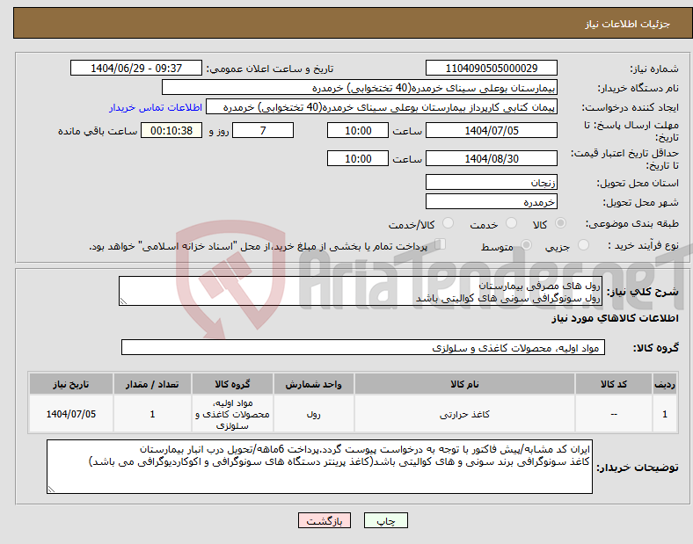Click the response deadline date 1404/07/05 field
The image size is (693, 544).
click(x=491, y=130)
